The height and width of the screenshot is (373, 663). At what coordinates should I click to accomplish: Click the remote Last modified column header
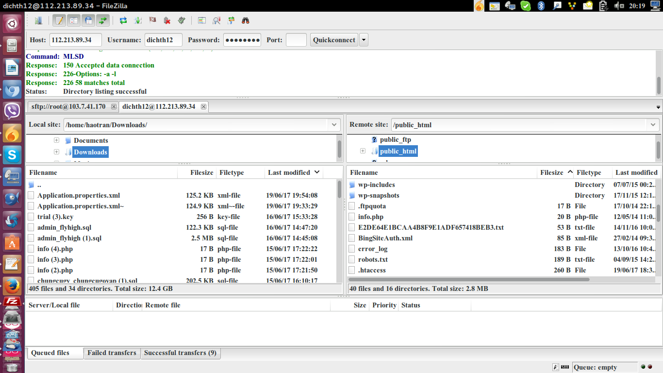[636, 172]
